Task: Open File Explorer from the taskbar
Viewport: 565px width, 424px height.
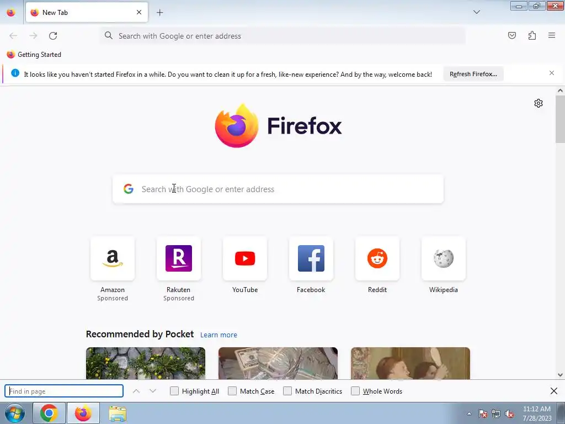Action: [x=118, y=414]
